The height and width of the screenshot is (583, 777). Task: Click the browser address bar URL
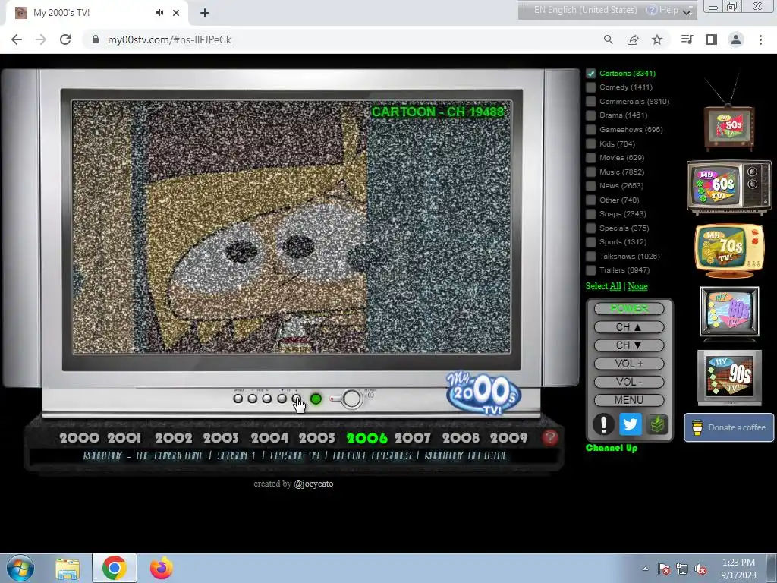(169, 39)
